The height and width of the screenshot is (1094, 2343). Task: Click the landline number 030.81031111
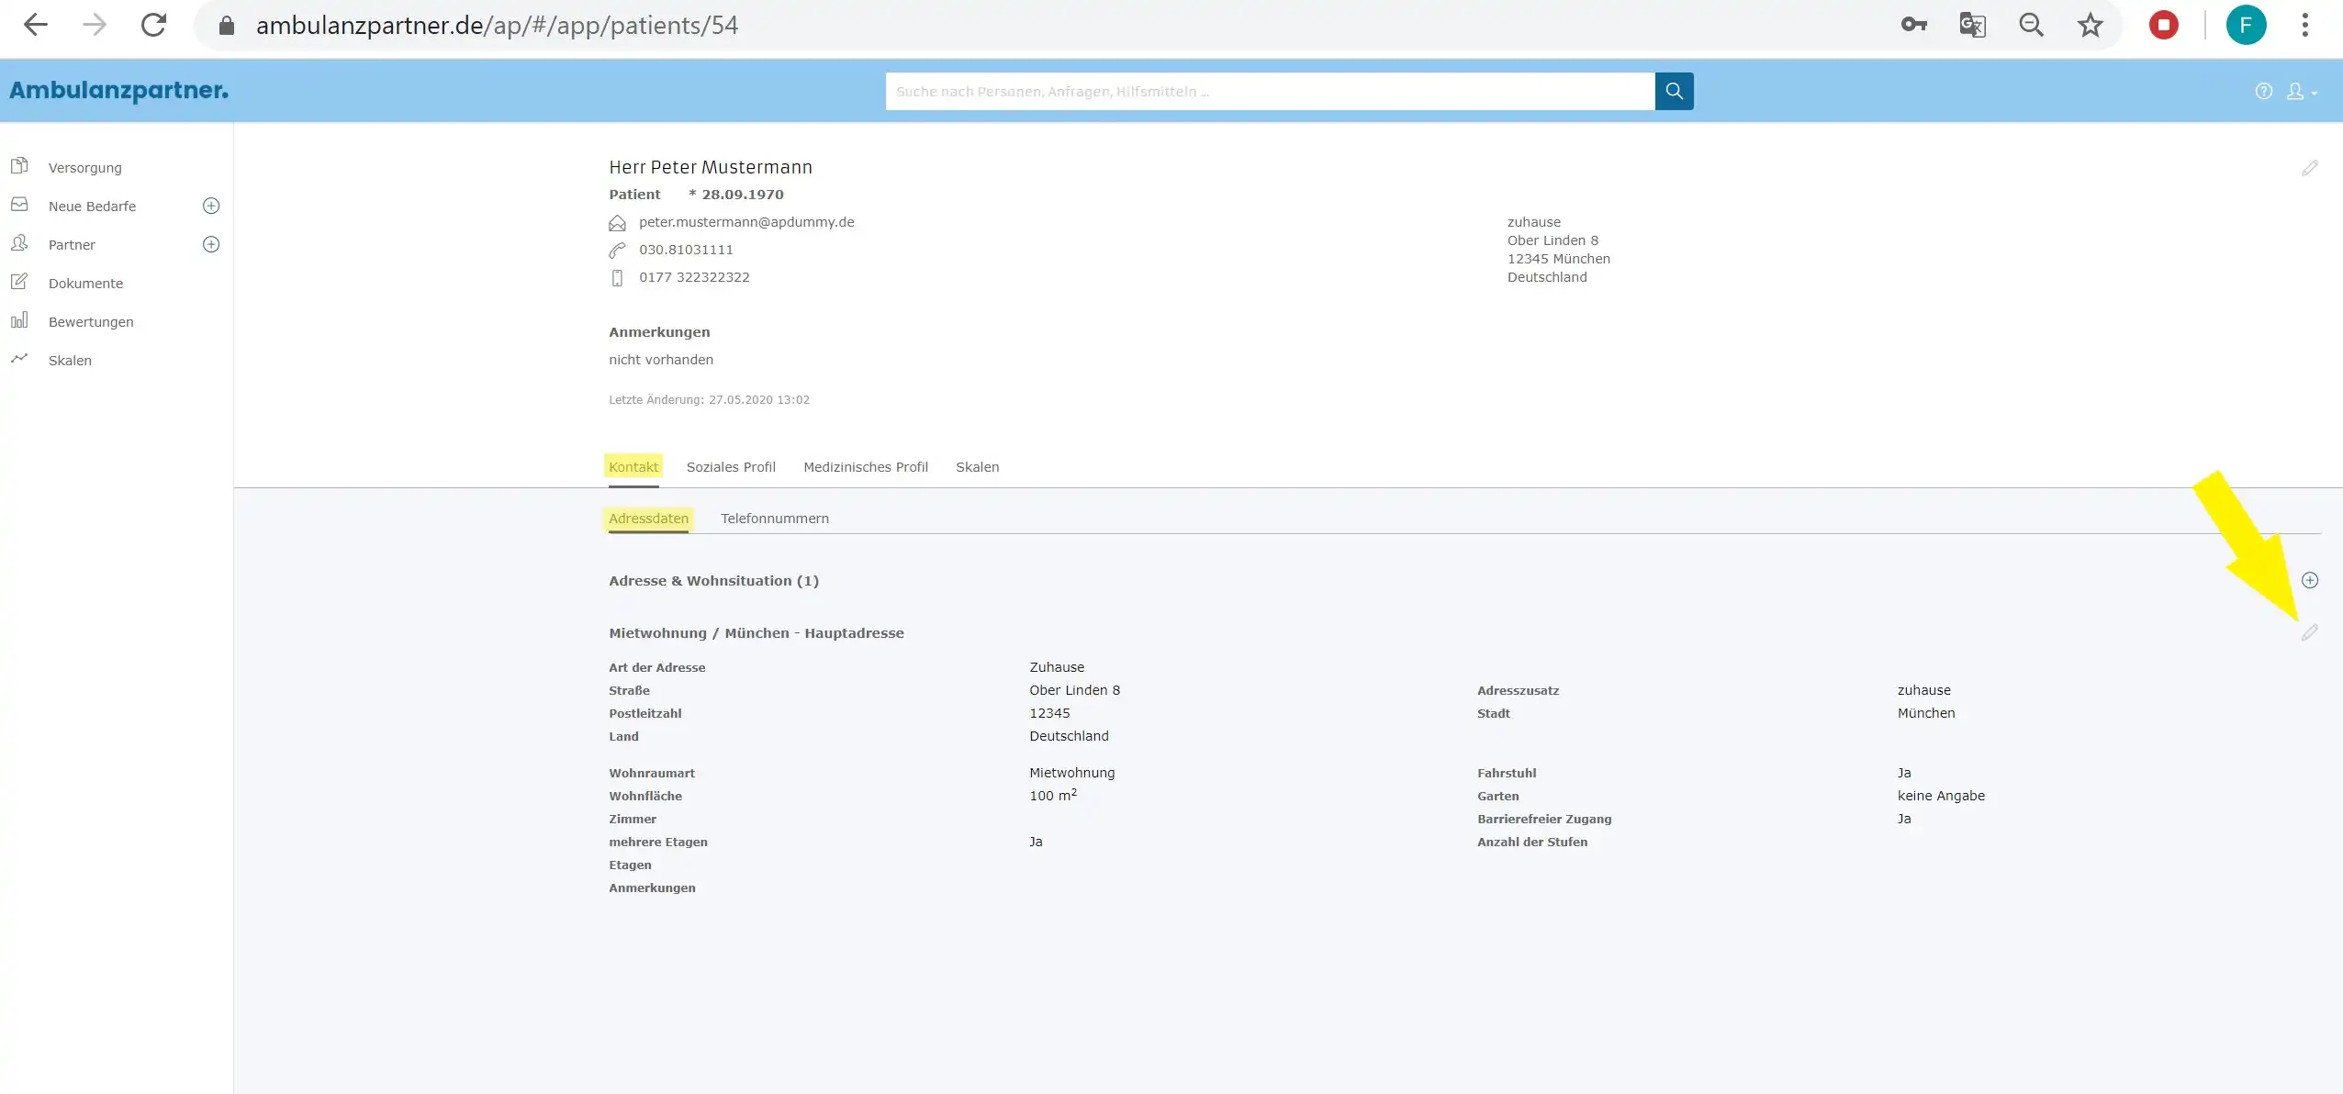[x=686, y=250]
